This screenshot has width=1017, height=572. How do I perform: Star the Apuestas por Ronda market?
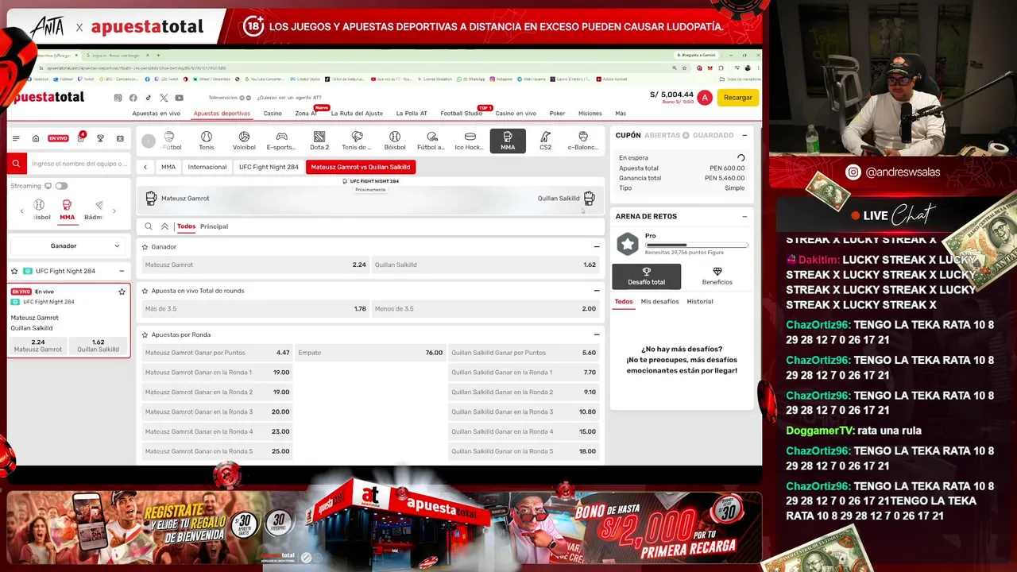coord(145,334)
